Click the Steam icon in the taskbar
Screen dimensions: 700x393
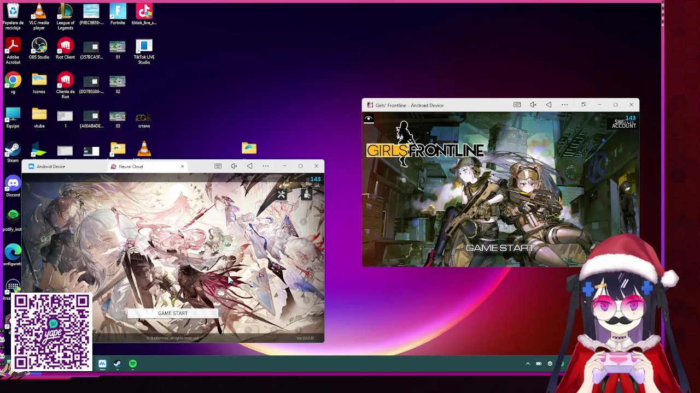[118, 364]
